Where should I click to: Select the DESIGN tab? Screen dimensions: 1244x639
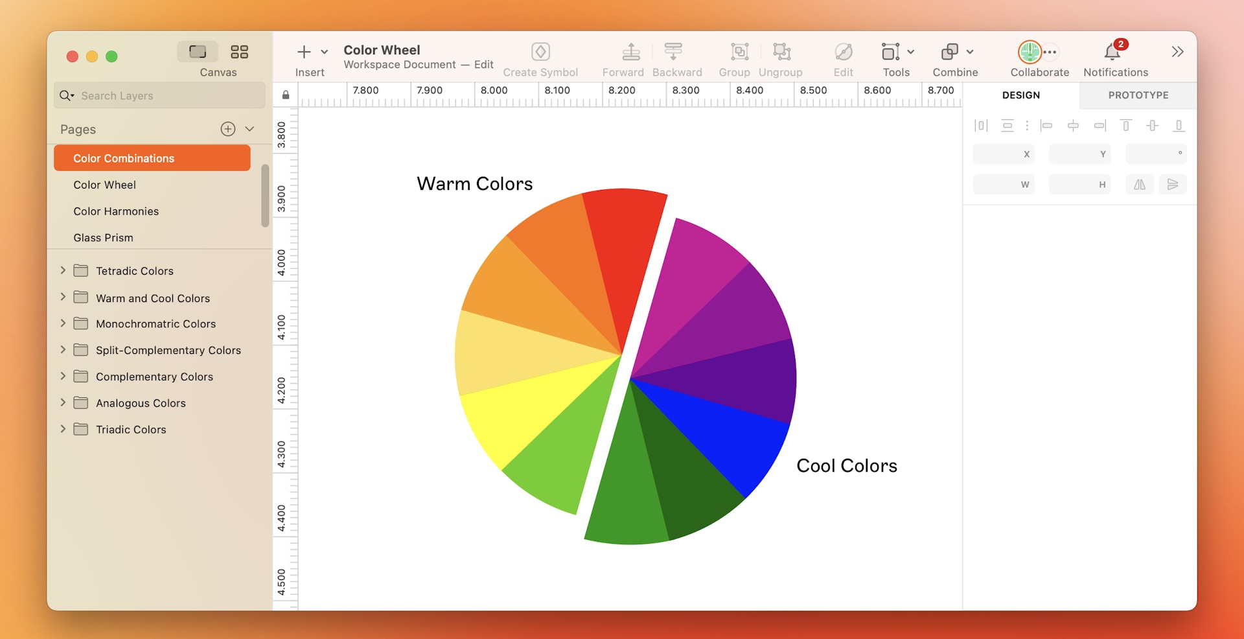[x=1020, y=95]
